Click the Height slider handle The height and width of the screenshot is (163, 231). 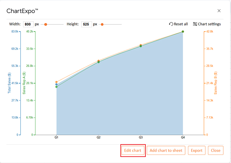tap(102, 24)
